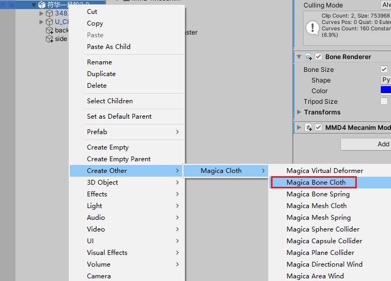Image resolution: width=391 pixels, height=281 pixels.
Task: Click the info warning icon in Animator
Action: 312,27
